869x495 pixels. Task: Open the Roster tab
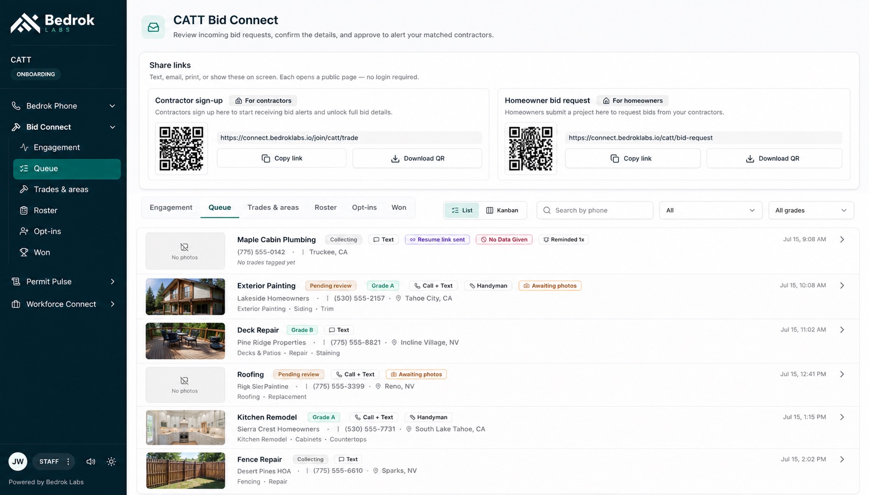coord(325,208)
